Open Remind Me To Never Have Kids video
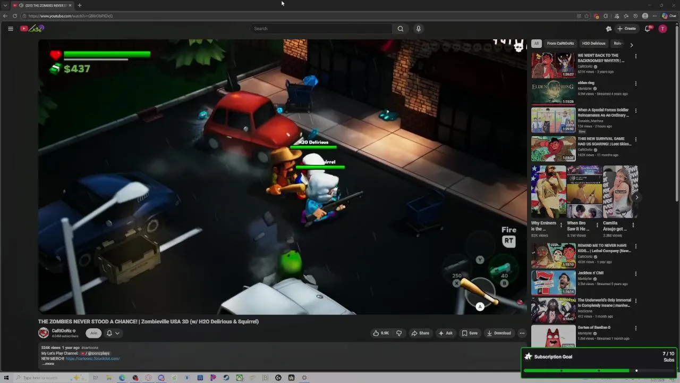Viewport: 680px width, 383px height. 553,256
